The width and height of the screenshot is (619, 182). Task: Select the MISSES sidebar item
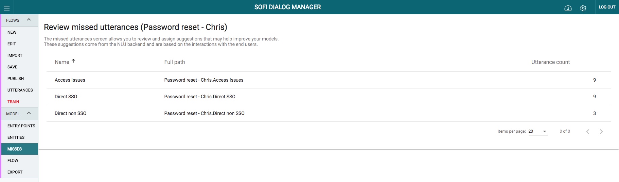pos(20,149)
